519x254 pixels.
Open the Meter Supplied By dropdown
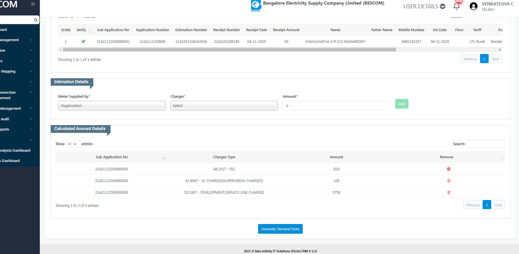pyautogui.click(x=112, y=106)
